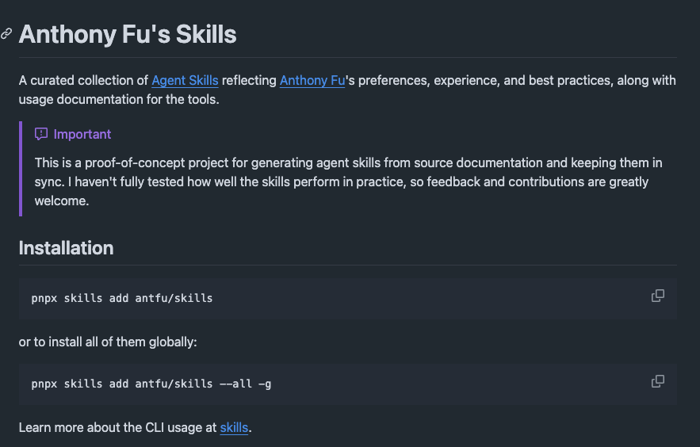
Task: Copy the "pnpx skills add antfu/skills" command
Action: click(x=657, y=296)
